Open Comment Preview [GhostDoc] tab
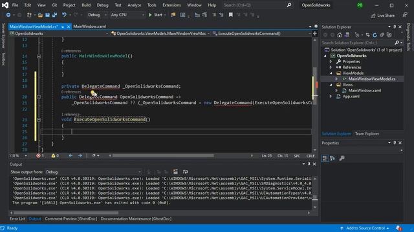The height and width of the screenshot is (232, 414). coord(71,219)
